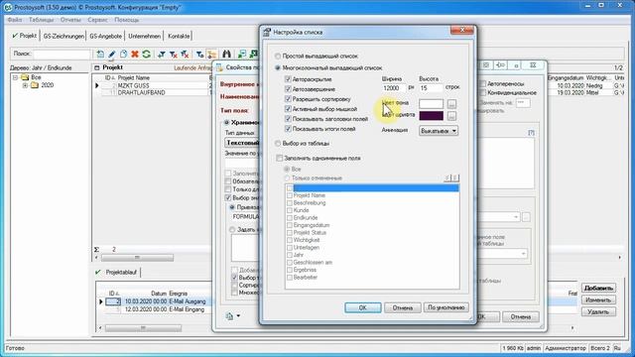The height and width of the screenshot is (357, 635).
Task: Toggle Автозавершение checkbox
Action: coord(288,89)
